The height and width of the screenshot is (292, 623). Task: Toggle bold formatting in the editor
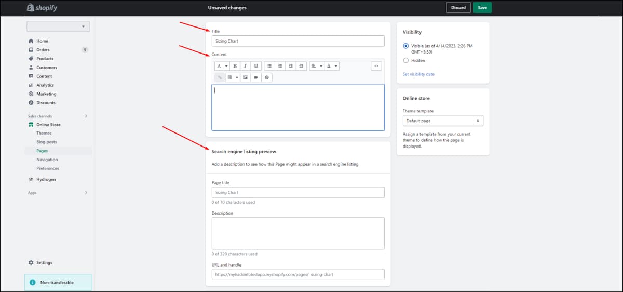[x=235, y=66]
